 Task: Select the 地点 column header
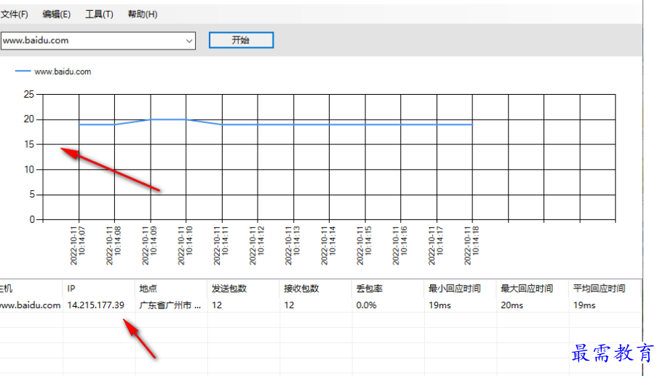(x=171, y=289)
